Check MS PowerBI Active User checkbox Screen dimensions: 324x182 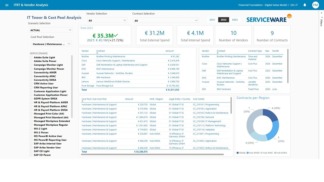tap(31, 136)
